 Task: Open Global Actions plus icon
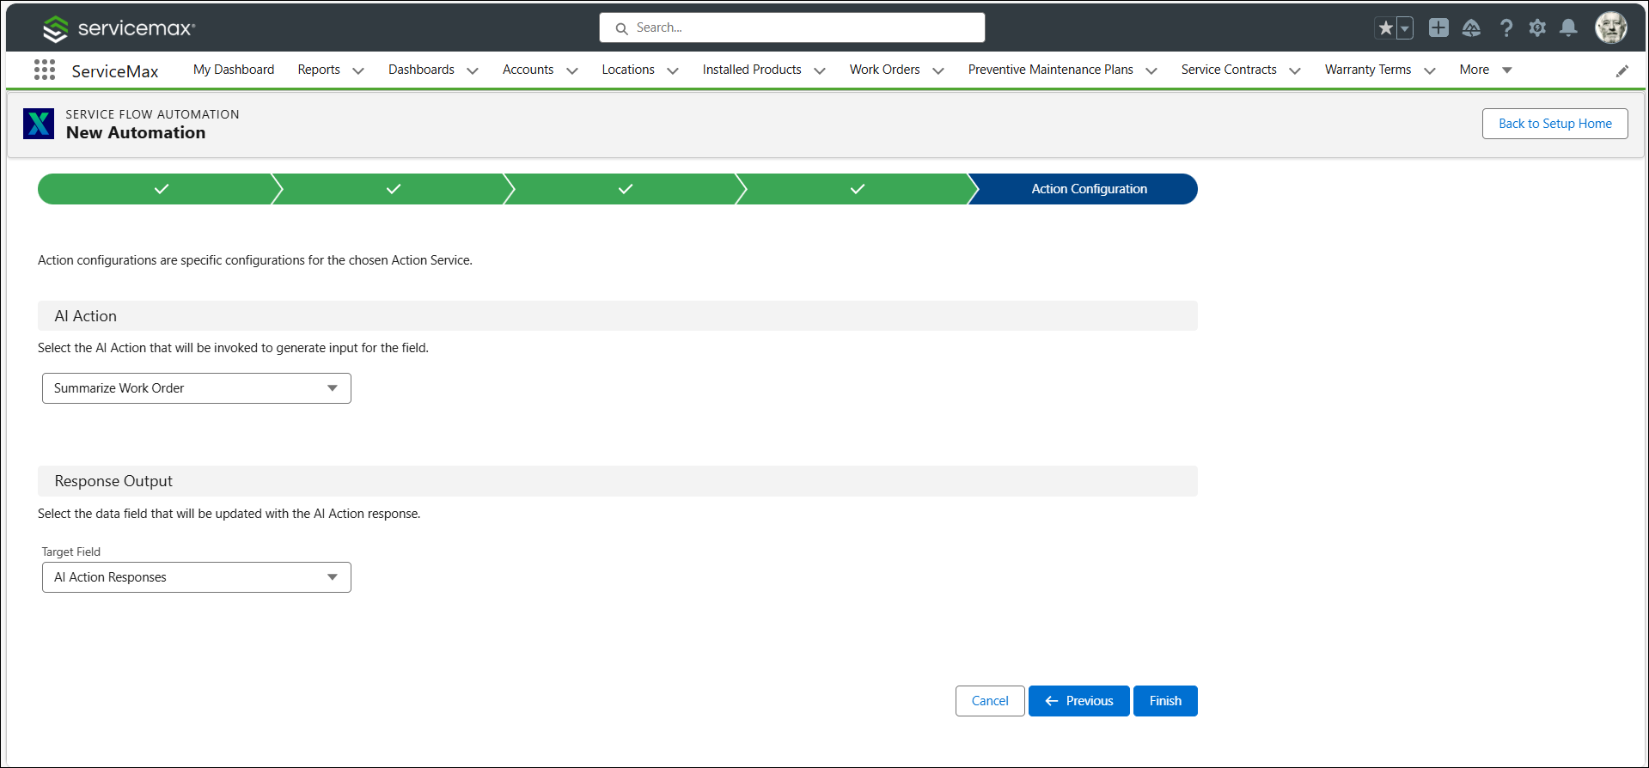pyautogui.click(x=1438, y=27)
